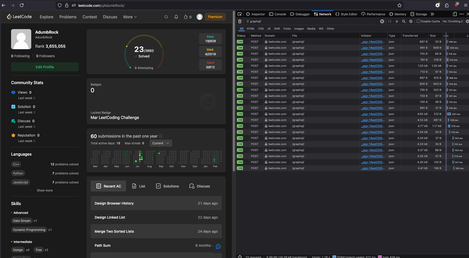Open Network settings gear icon
The height and width of the screenshot is (258, 469).
coord(467,21)
